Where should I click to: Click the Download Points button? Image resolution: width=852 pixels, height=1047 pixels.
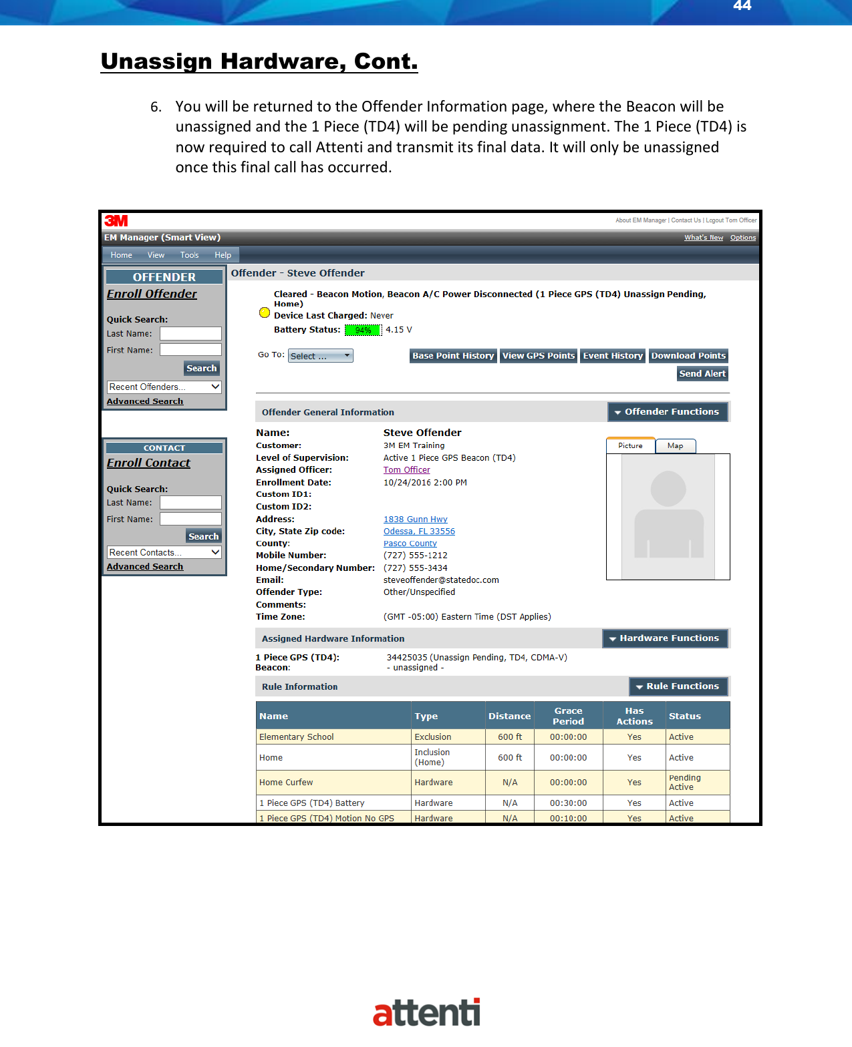pos(688,356)
